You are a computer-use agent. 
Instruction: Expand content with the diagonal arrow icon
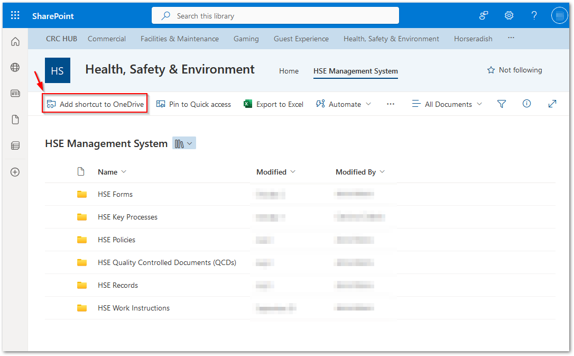(552, 104)
